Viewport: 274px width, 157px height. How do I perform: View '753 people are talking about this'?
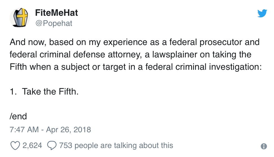[116, 145]
